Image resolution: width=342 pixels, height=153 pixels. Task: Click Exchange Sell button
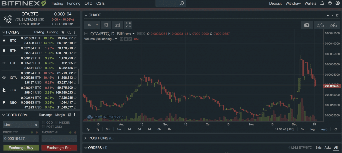coord(59,148)
